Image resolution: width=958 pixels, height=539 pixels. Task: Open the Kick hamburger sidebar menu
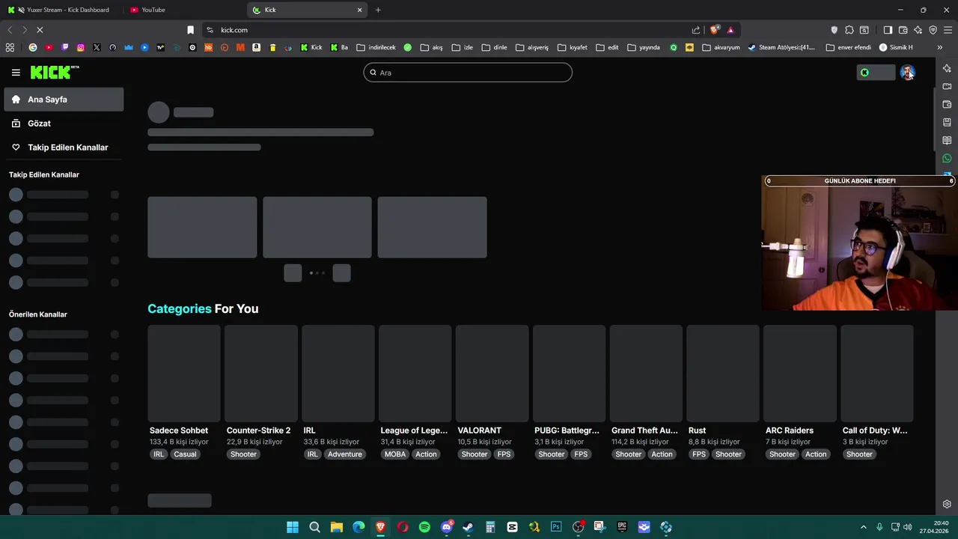[x=16, y=73]
